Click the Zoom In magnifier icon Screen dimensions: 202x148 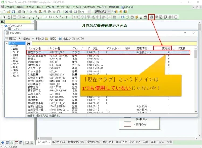[x=66, y=12]
